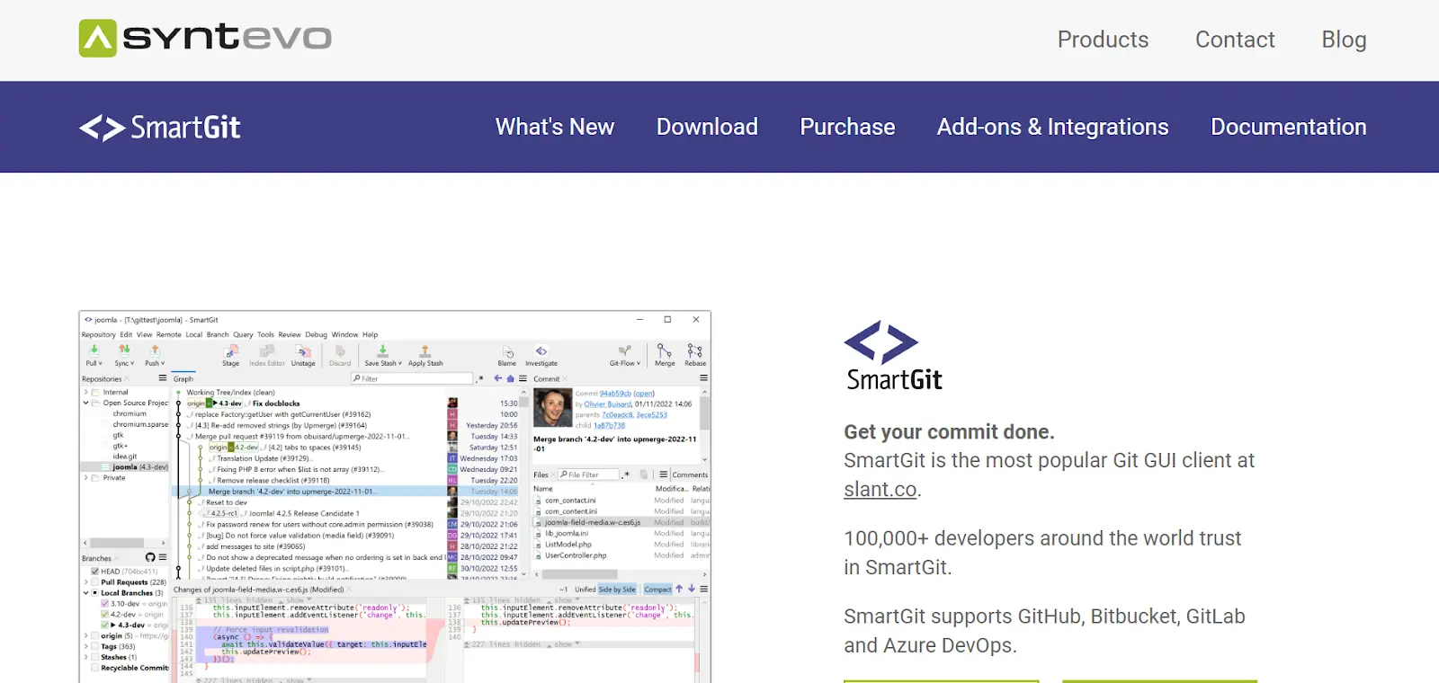
Task: Collapse the Open Source Projects group
Action: (x=86, y=404)
